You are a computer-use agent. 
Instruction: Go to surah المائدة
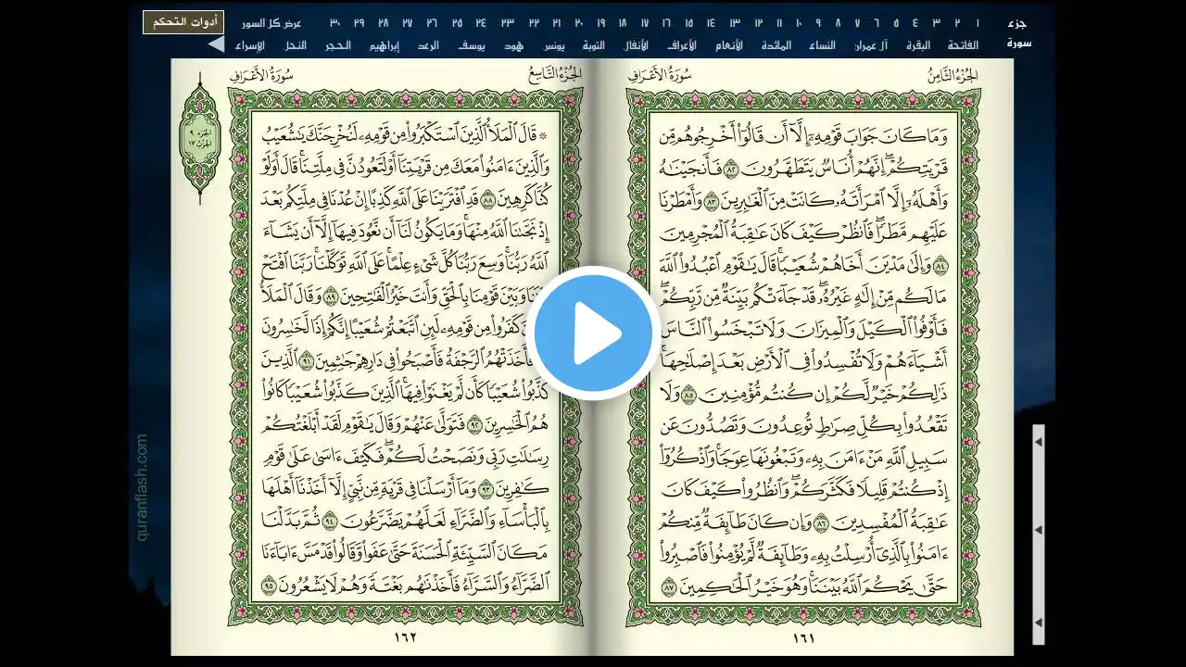[x=776, y=44]
